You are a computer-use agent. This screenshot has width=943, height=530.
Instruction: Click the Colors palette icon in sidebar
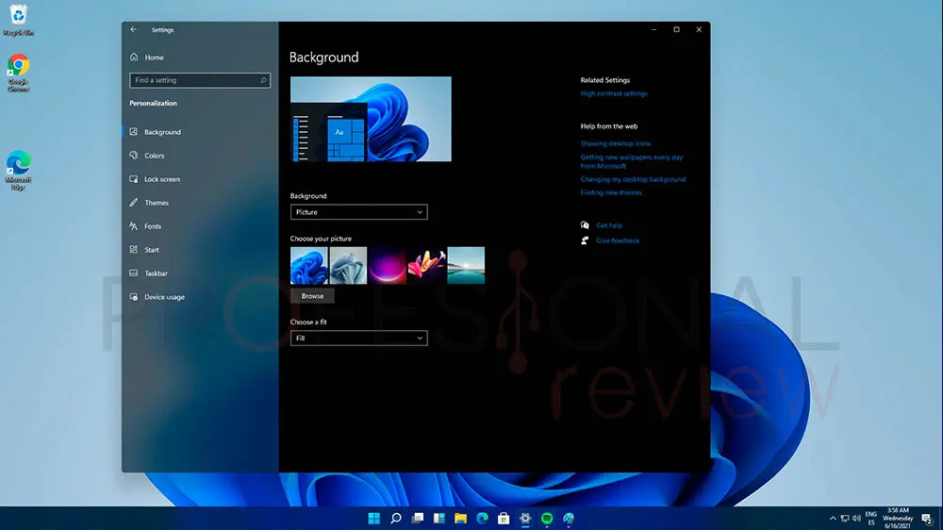pyautogui.click(x=134, y=156)
